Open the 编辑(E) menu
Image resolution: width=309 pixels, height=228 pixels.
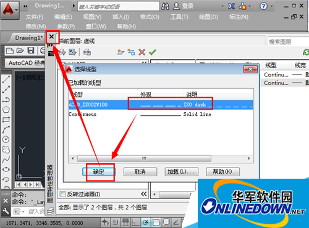point(63,17)
